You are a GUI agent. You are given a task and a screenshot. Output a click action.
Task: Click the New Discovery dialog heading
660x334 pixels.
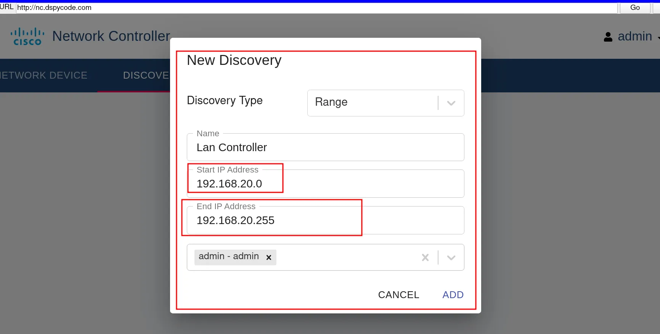click(x=234, y=60)
